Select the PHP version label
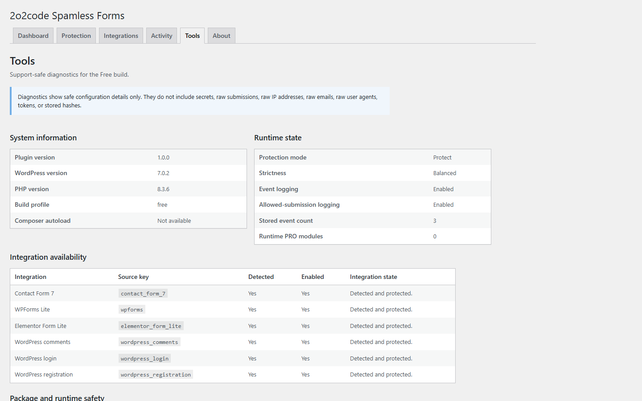The height and width of the screenshot is (401, 642). click(x=32, y=189)
